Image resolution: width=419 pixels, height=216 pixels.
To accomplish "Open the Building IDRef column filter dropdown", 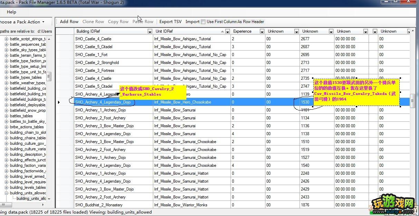I will point(150,31).
